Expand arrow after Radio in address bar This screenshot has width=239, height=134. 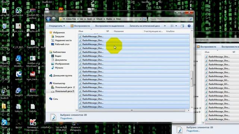(114, 19)
